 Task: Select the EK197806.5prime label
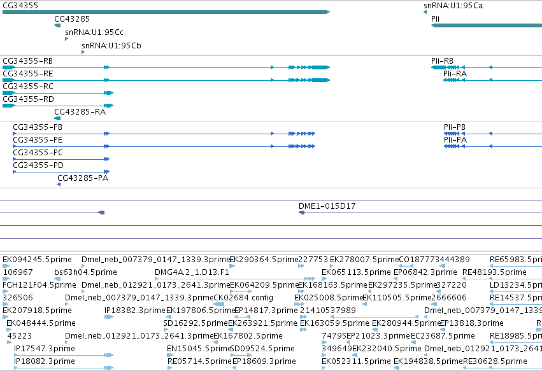click(201, 311)
